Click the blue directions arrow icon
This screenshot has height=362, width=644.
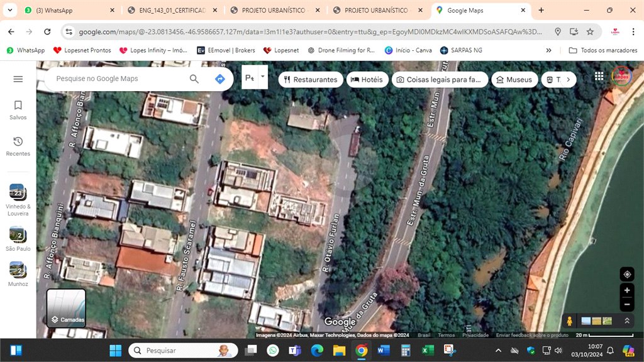click(220, 79)
